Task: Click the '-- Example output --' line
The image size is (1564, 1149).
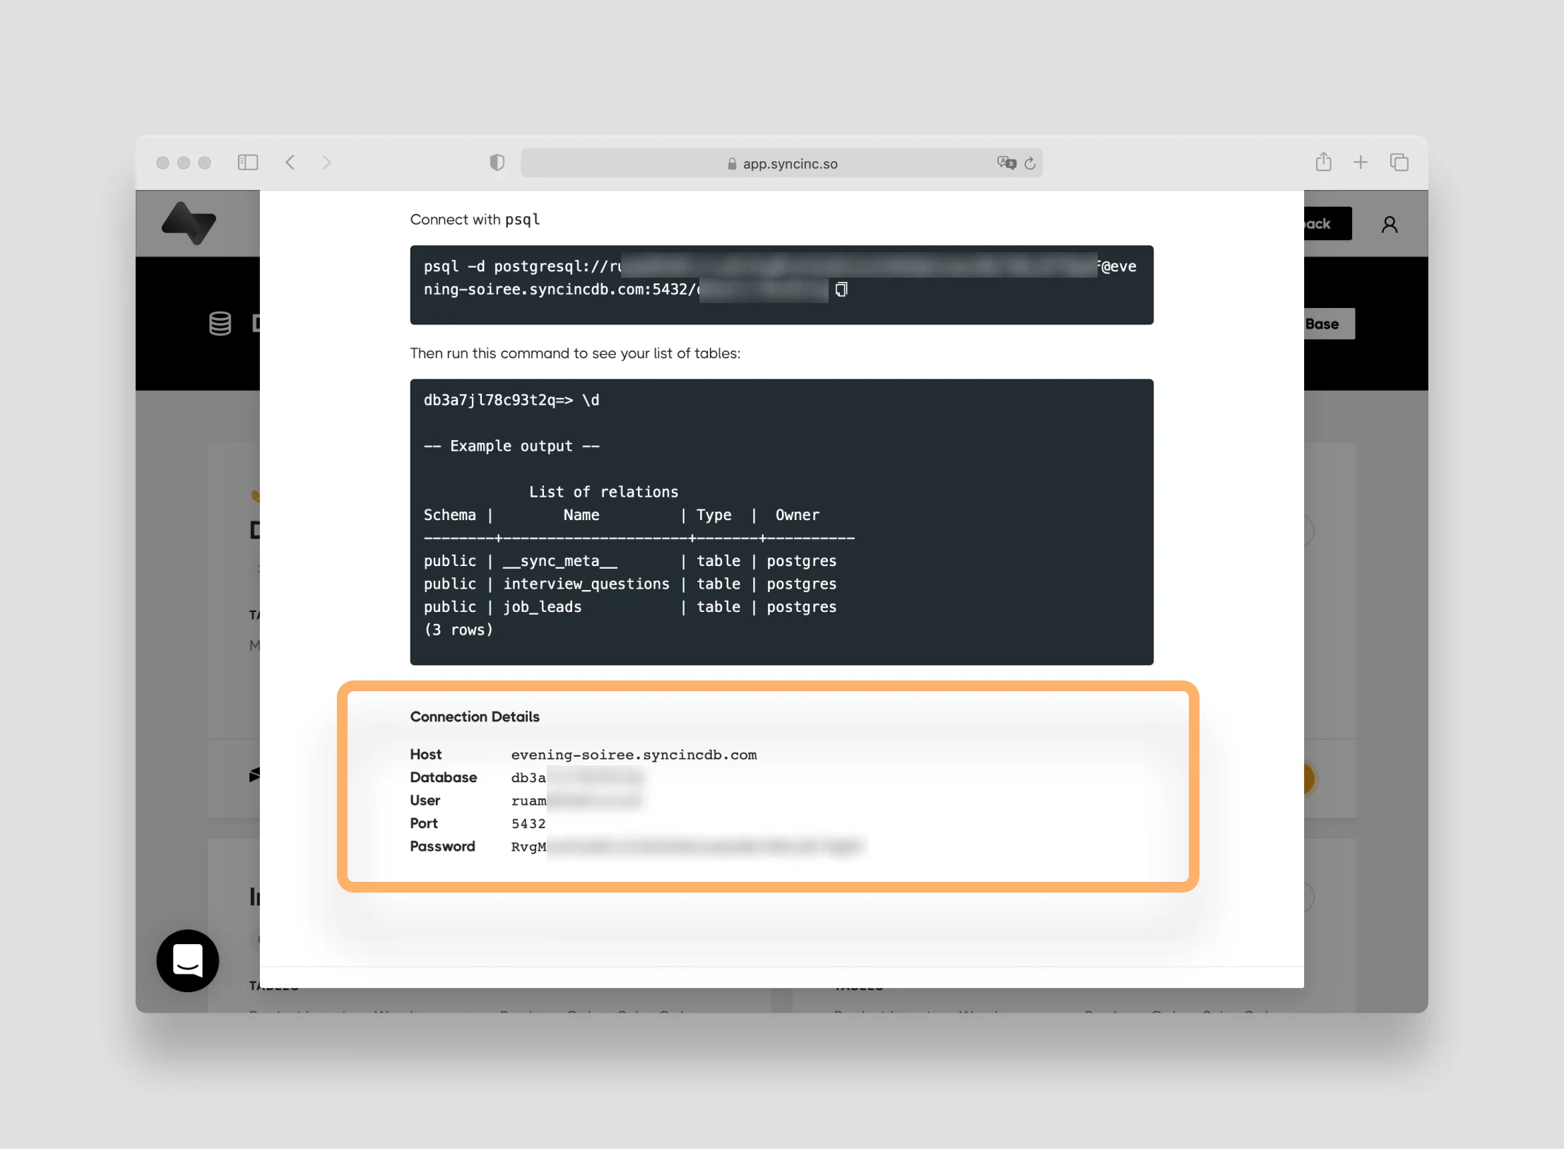Action: point(511,446)
